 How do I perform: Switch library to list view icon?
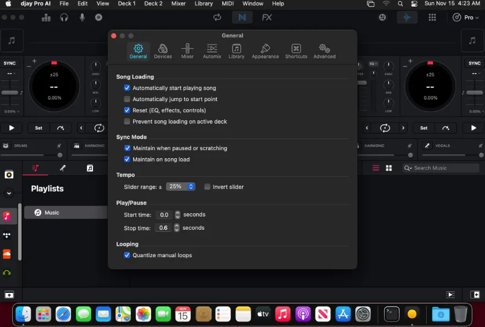[x=376, y=168]
